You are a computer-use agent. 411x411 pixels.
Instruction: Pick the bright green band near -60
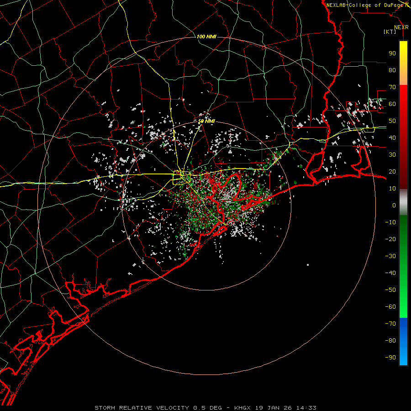point(403,307)
